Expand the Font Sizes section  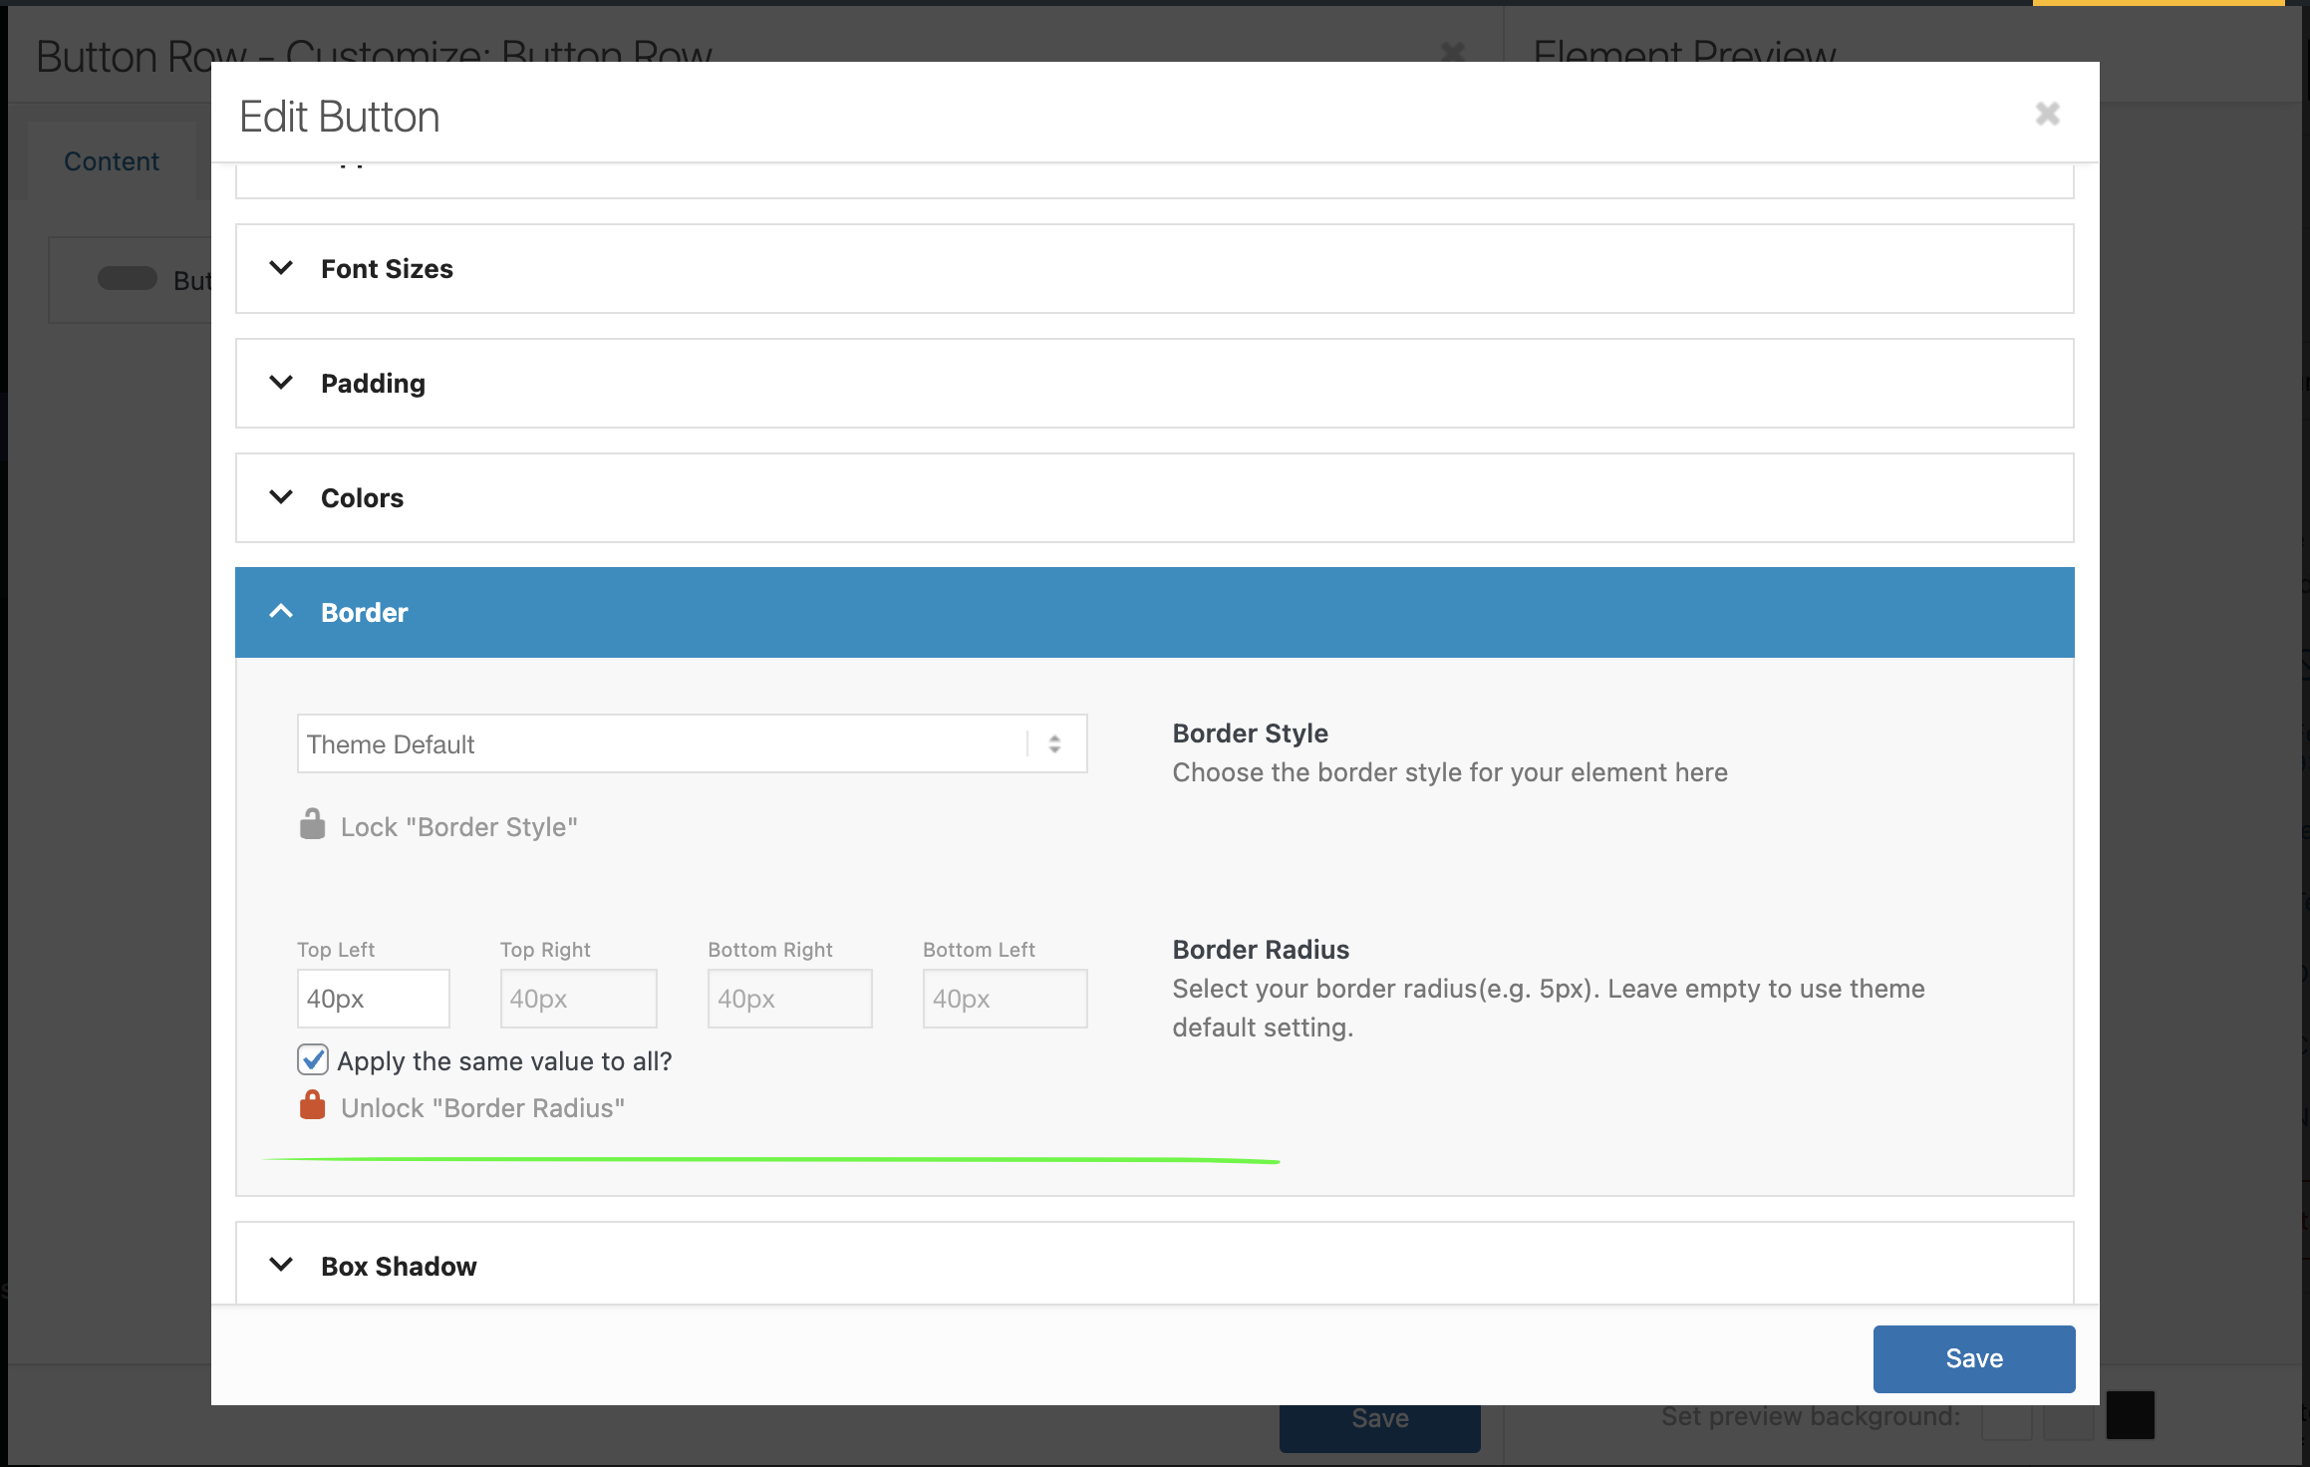pyautogui.click(x=387, y=269)
